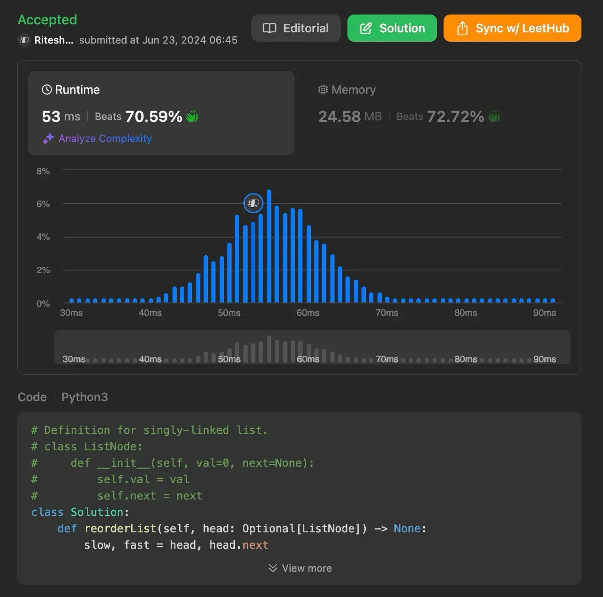The width and height of the screenshot is (603, 597).
Task: Click the clapping hands icon beside 70.59%
Action: click(x=192, y=117)
